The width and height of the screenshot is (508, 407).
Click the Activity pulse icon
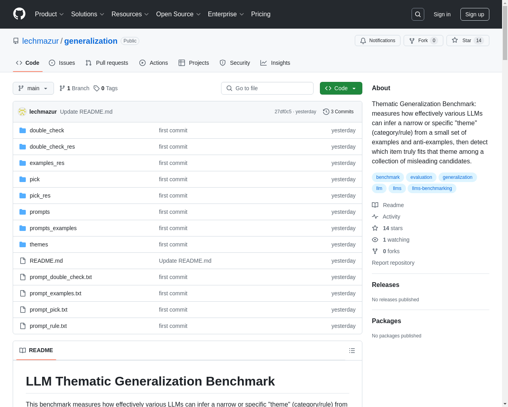coord(375,217)
